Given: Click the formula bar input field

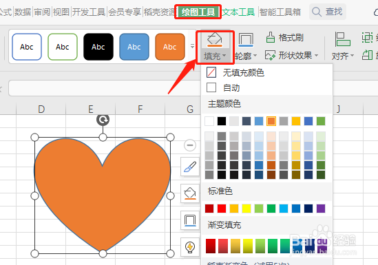Looking at the screenshot, I should (104, 88).
